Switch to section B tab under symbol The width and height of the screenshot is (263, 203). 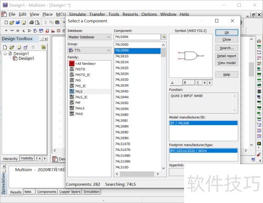pyautogui.click(x=189, y=83)
